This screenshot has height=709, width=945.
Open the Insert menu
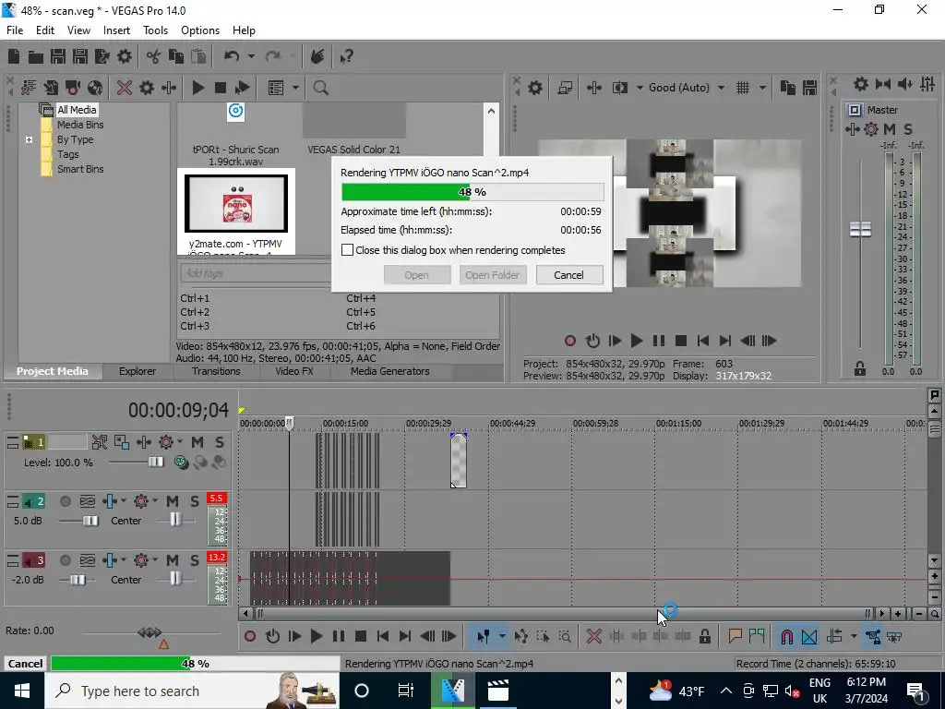[x=116, y=30]
